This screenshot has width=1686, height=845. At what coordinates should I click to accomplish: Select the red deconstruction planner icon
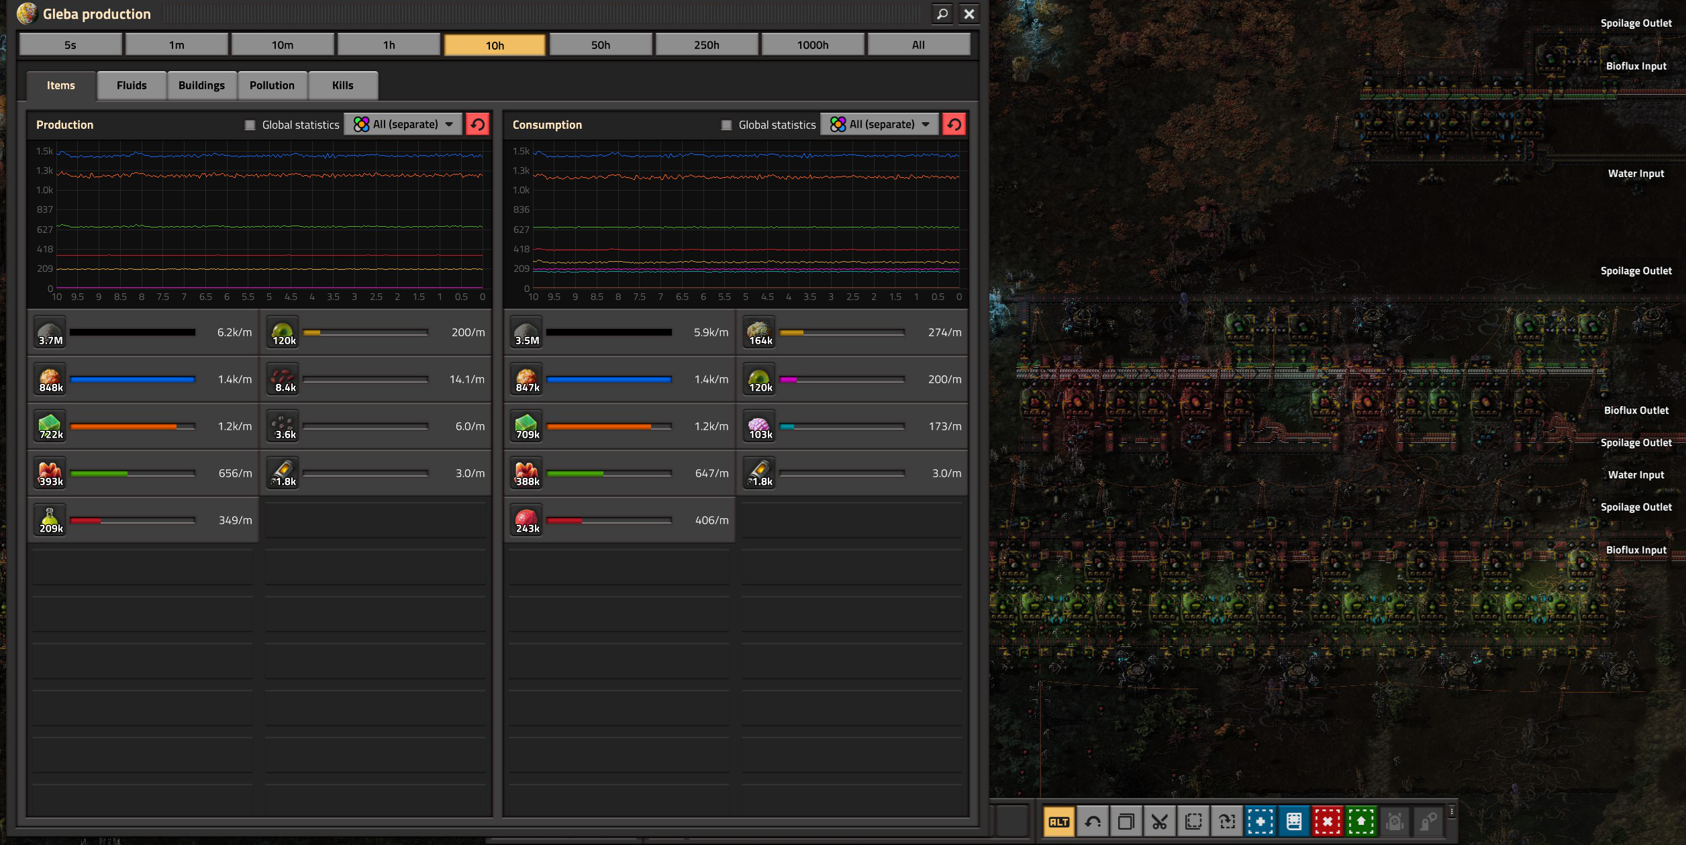pos(1328,822)
